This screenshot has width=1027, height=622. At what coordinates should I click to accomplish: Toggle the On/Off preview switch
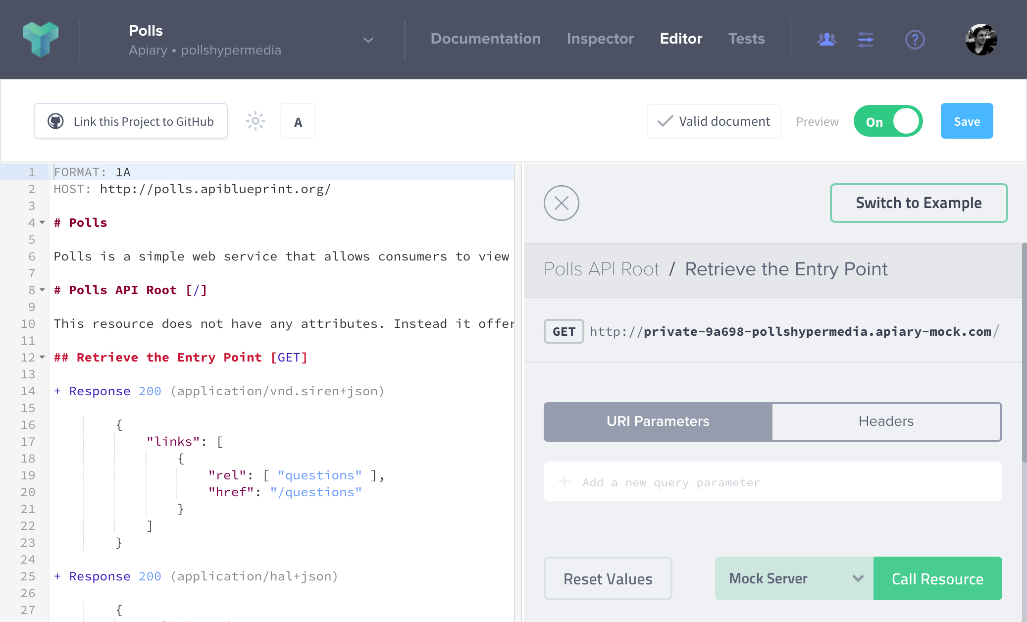pyautogui.click(x=888, y=122)
